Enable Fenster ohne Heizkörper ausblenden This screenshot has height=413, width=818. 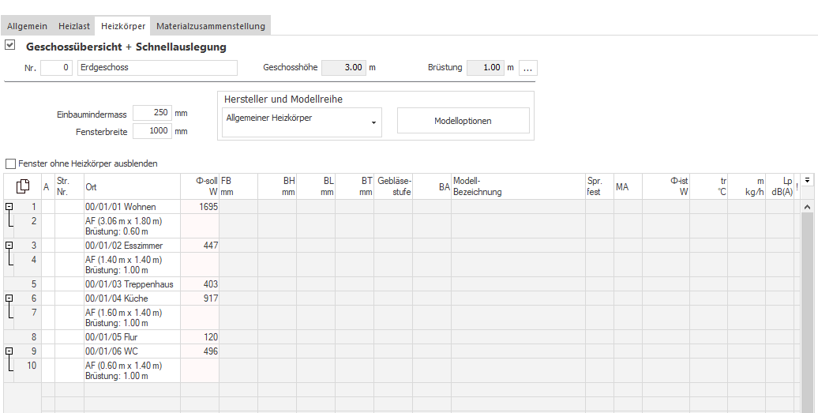[10, 163]
